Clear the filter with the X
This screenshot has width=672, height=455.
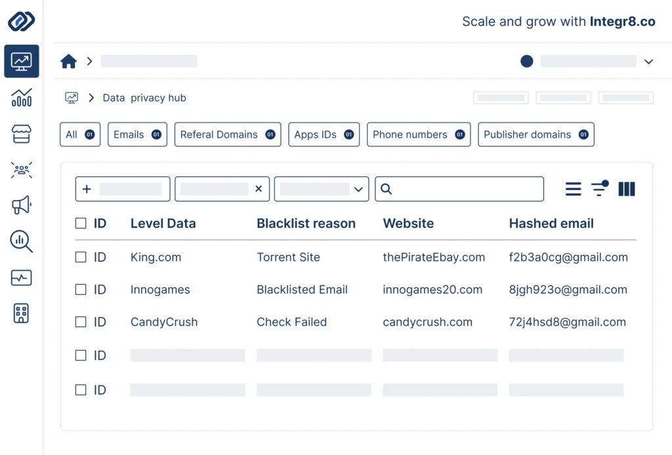[259, 188]
